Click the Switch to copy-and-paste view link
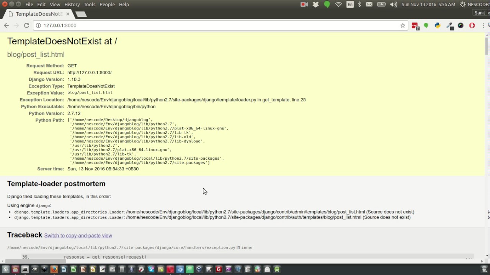490x275 pixels. (x=78, y=236)
